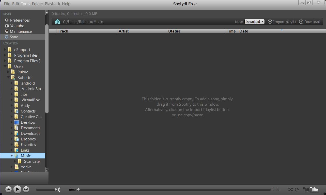326x195 pixels.
Task: Click the Contacts folder icon
Action: [17, 111]
